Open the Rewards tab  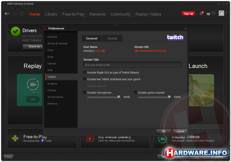(x=97, y=14)
